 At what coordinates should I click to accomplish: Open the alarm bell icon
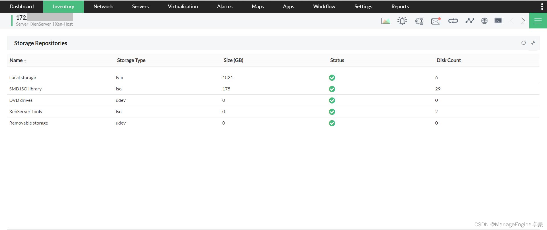point(402,21)
